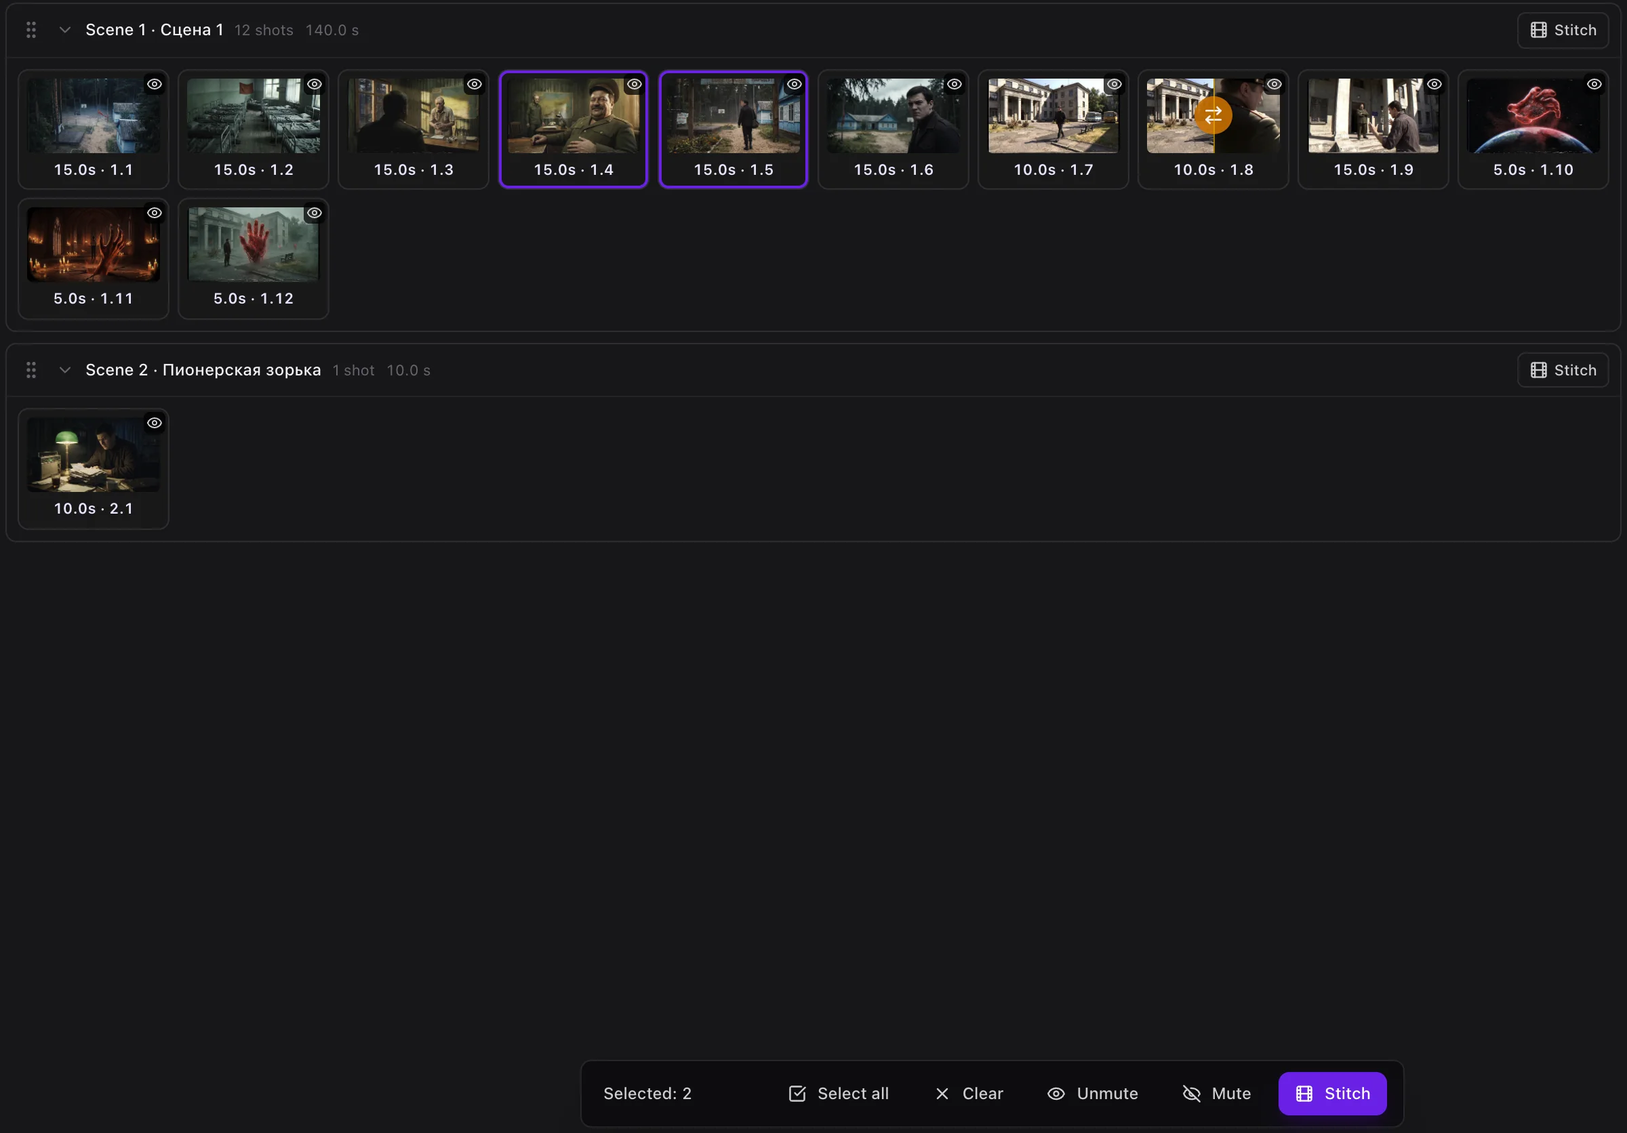Toggle visibility eye on shot 1.1
The image size is (1627, 1133).
[155, 84]
